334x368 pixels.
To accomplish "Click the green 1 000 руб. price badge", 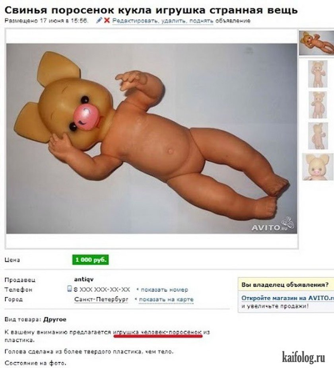I will [91, 260].
